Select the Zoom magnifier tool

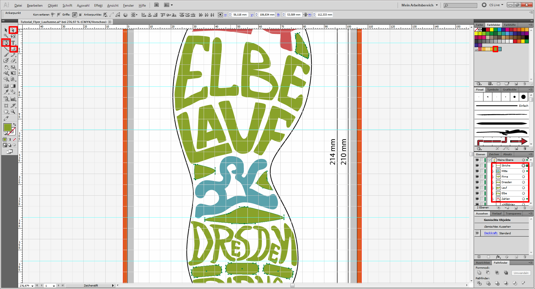(x=13, y=112)
